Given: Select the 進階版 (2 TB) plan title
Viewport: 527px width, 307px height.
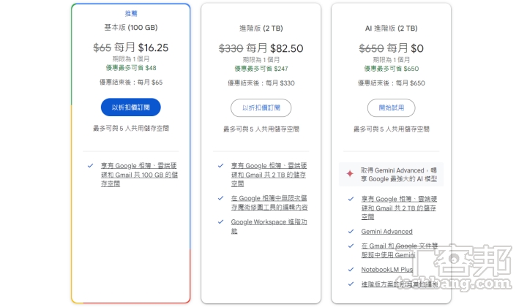Looking at the screenshot, I should (x=261, y=29).
